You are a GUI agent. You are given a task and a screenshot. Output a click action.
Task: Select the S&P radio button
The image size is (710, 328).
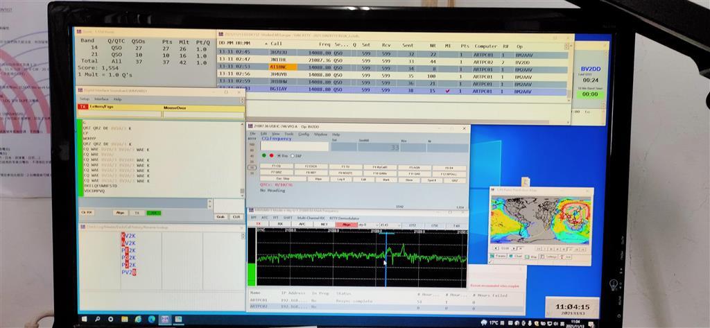295,155
